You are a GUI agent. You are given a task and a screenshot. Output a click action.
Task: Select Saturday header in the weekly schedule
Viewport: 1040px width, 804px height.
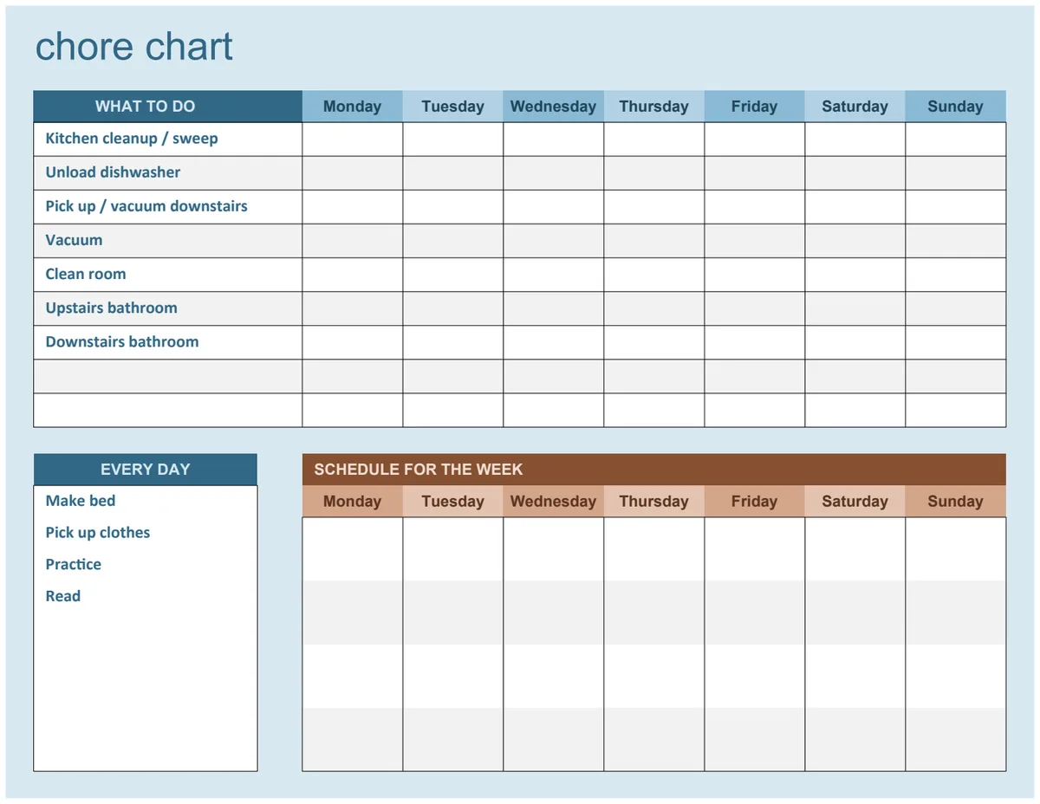[855, 501]
